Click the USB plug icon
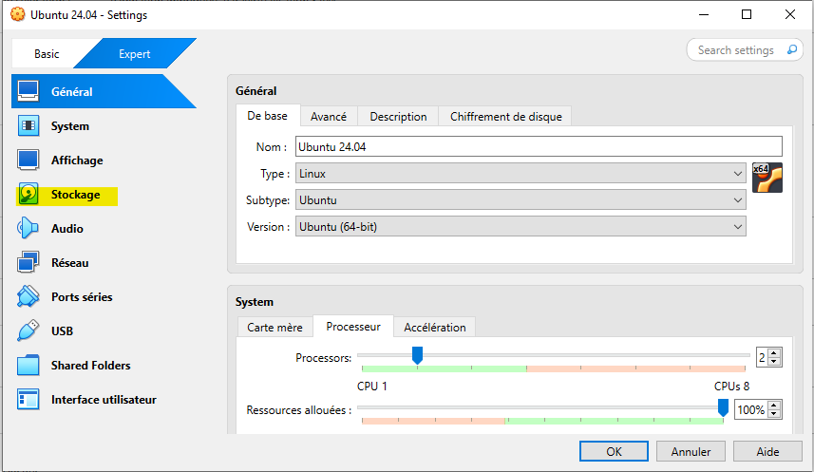This screenshot has width=814, height=472. (28, 331)
